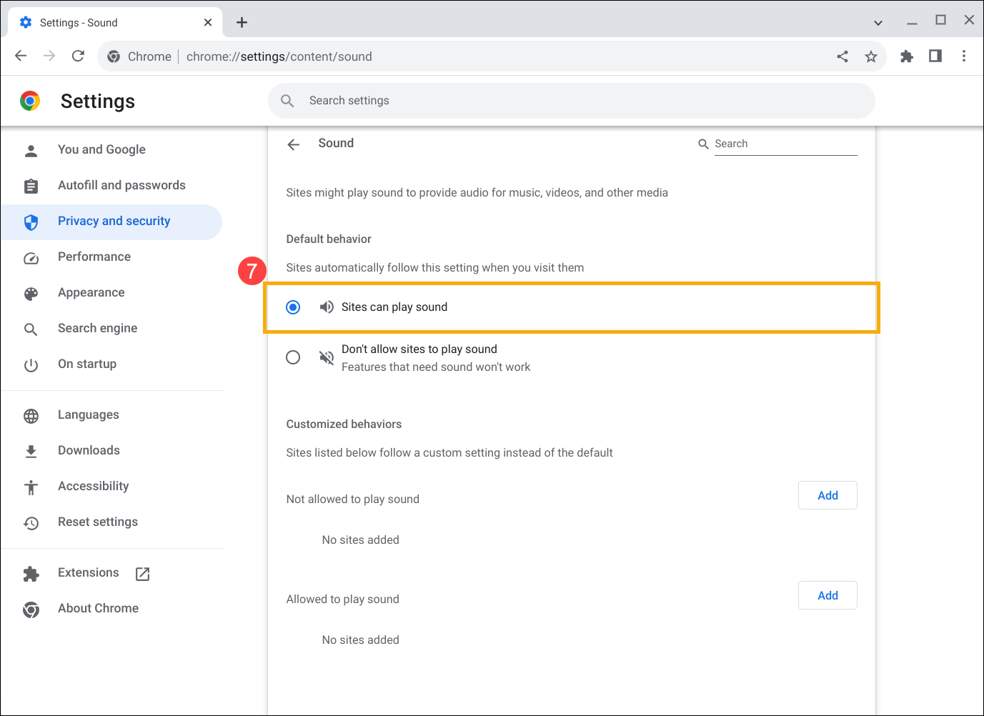This screenshot has width=984, height=716.
Task: Click the palette Appearance icon
Action: pyautogui.click(x=31, y=294)
